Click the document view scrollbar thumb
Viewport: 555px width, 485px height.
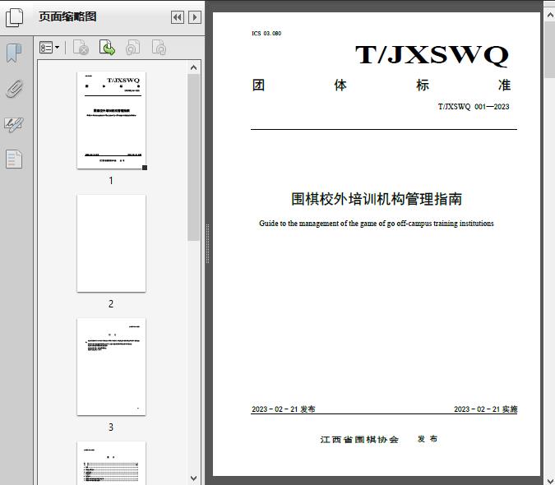(550, 49)
